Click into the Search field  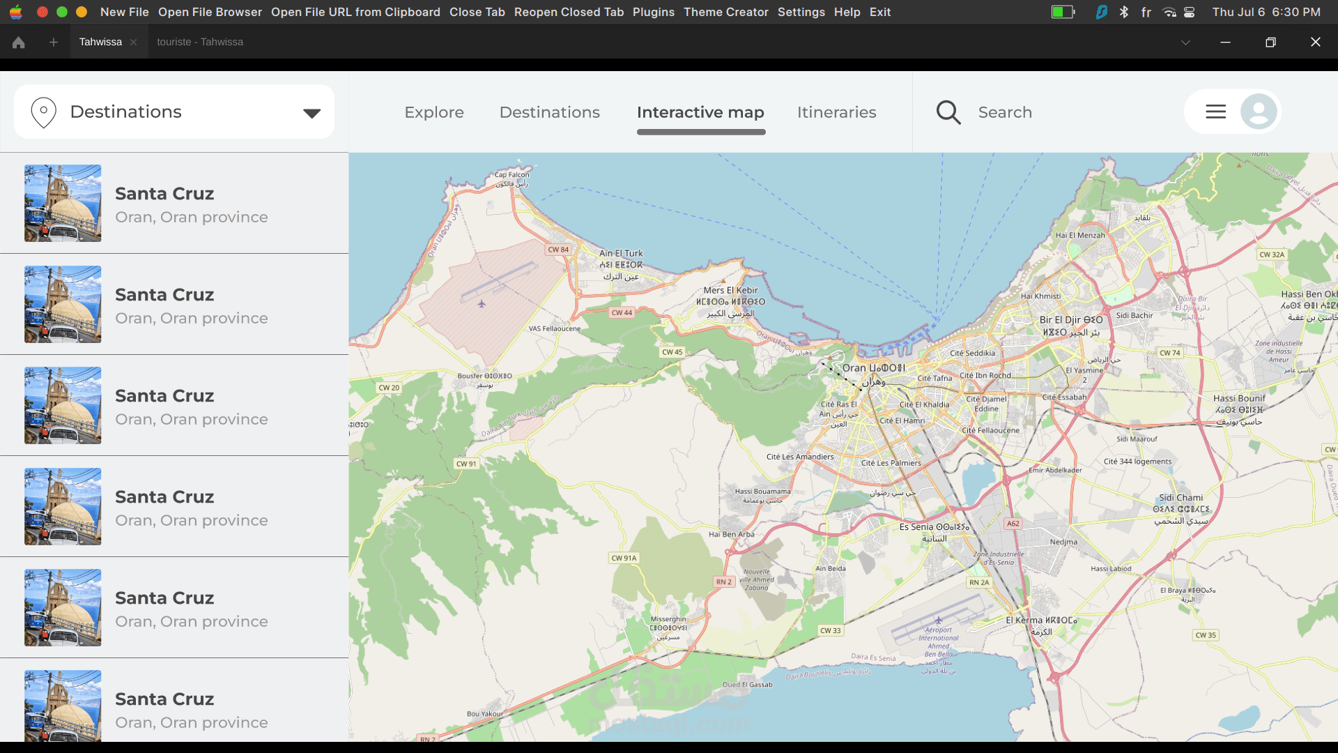coord(1004,112)
